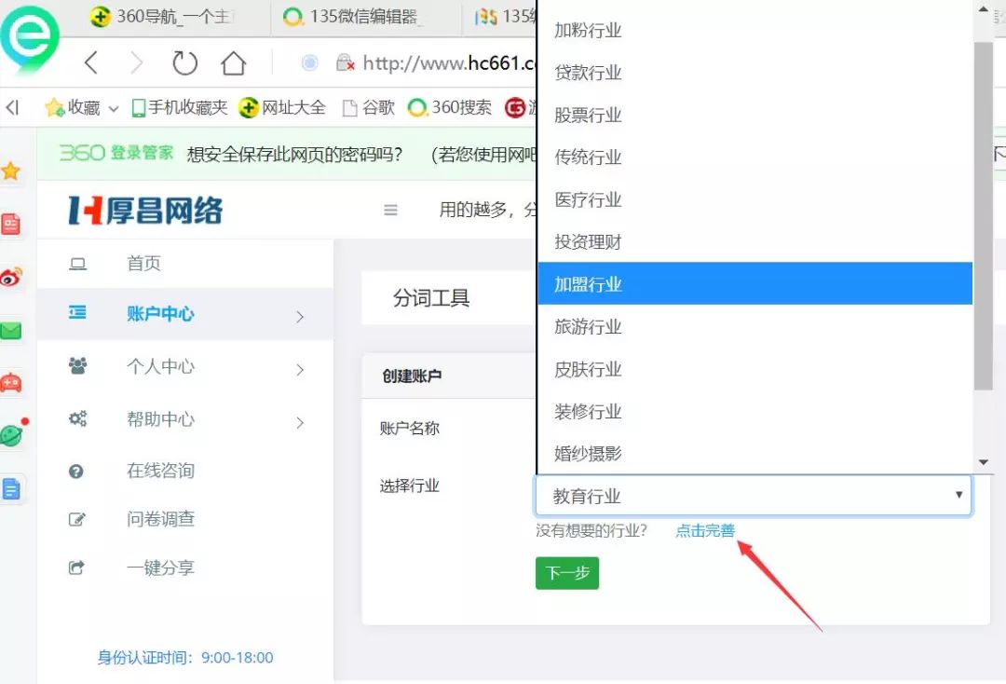Open the 教育行业 industry dropdown
This screenshot has height=684, width=1006.
(754, 496)
